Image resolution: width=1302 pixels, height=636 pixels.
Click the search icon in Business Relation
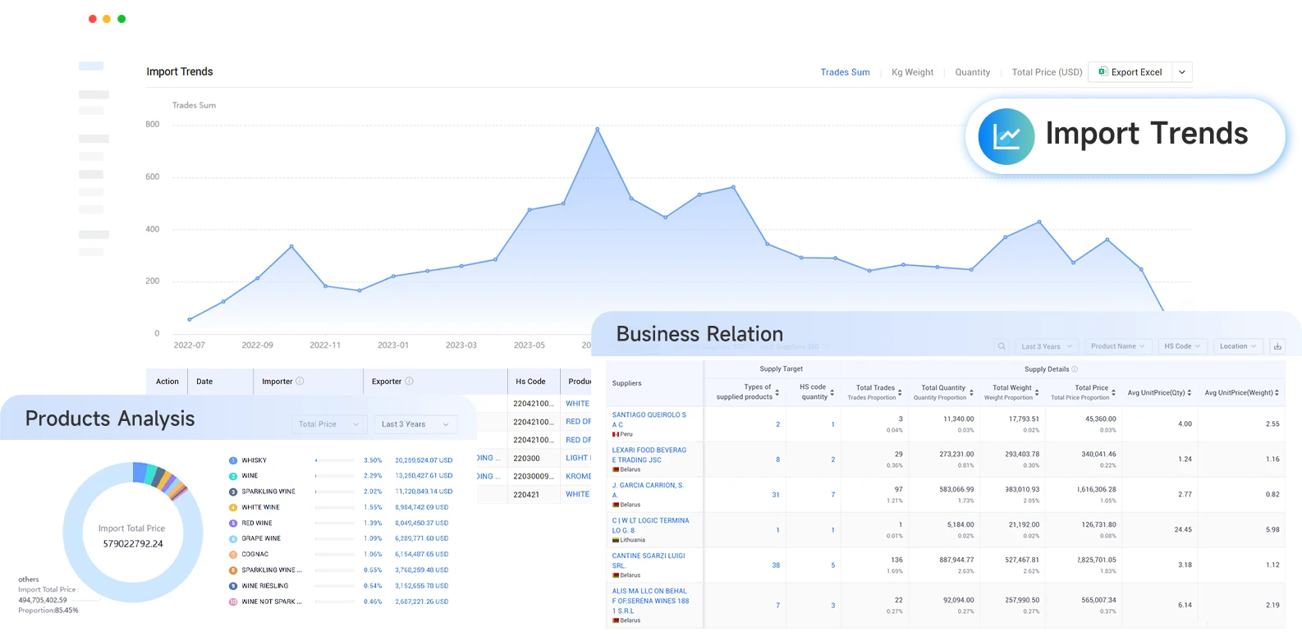tap(1002, 346)
